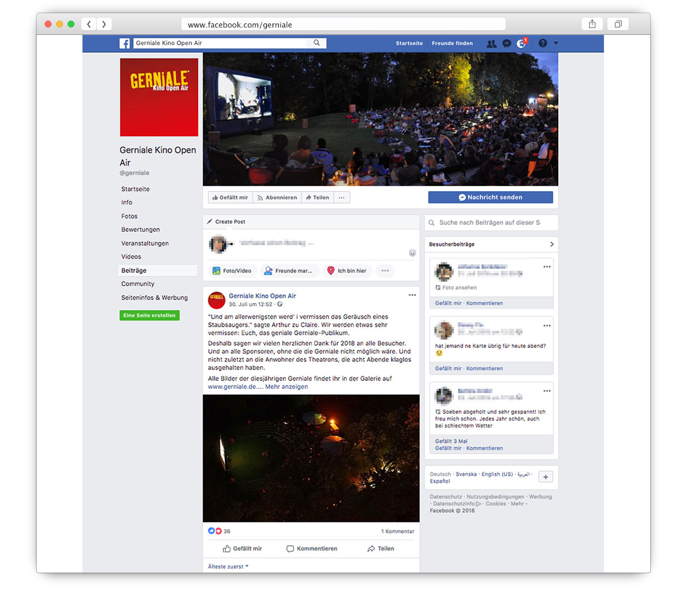The height and width of the screenshot is (599, 687).
Task: Open 1 Kommentar link
Action: click(398, 531)
